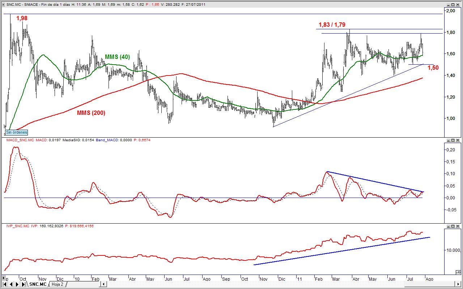This screenshot has height=289, width=463.
Task: Click the horizontal scrollbar right arrow
Action: pyautogui.click(x=458, y=284)
